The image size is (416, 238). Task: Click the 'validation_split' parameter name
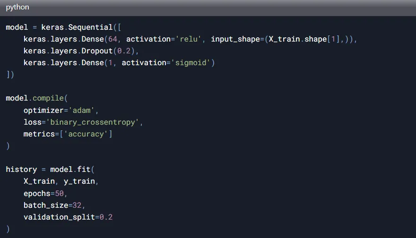59,217
